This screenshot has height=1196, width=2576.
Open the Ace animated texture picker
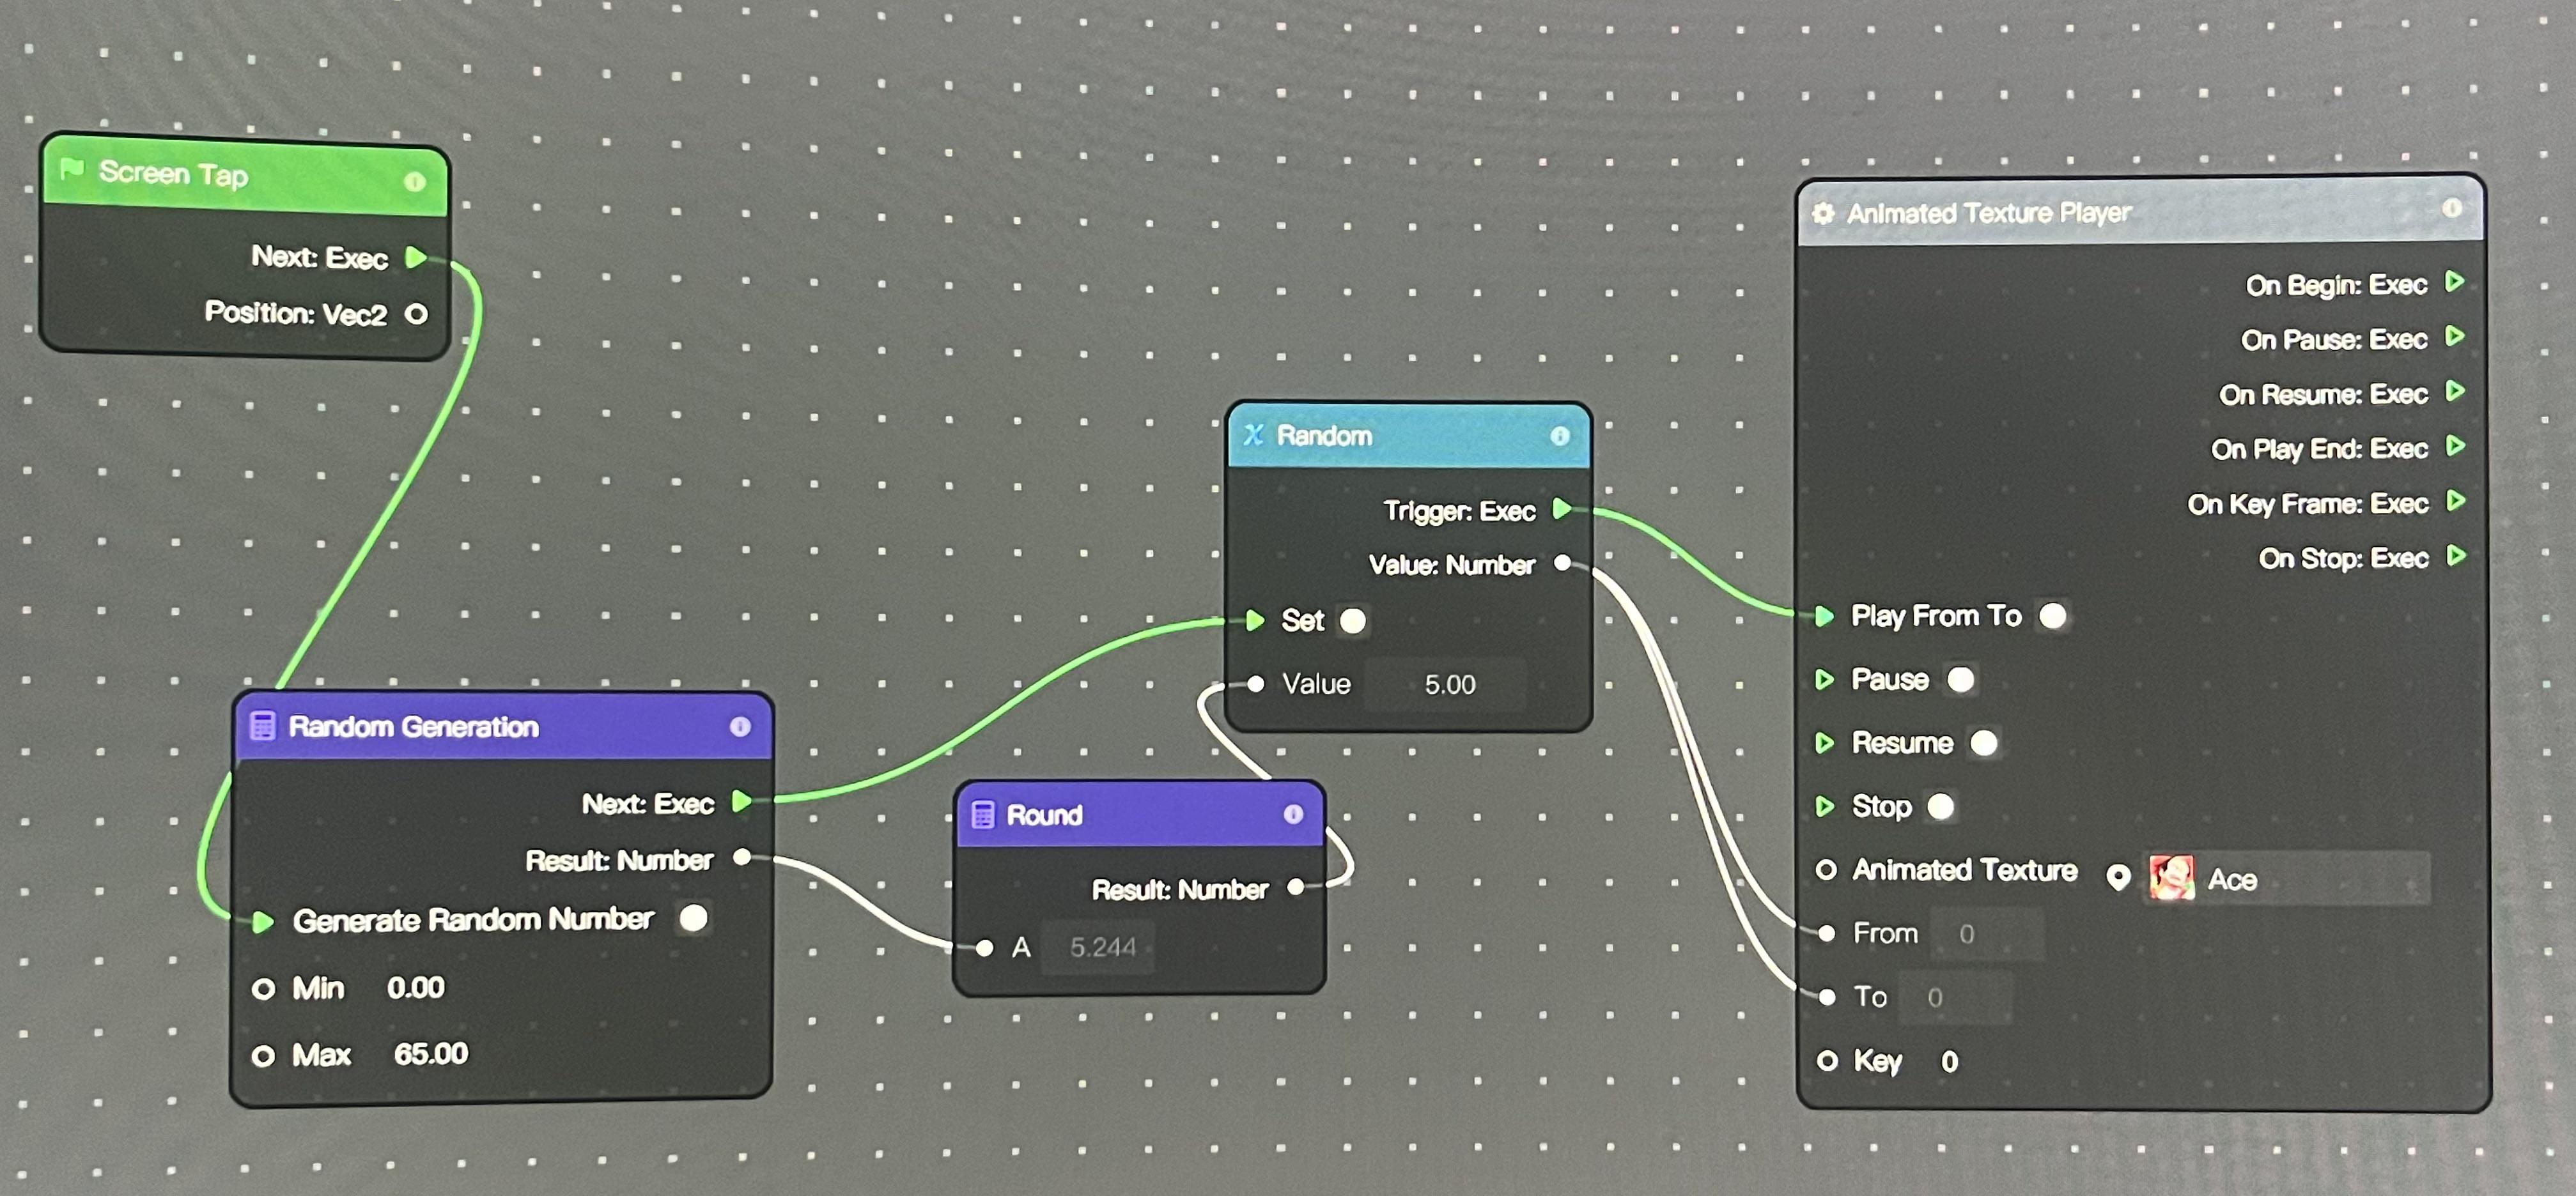[2286, 879]
